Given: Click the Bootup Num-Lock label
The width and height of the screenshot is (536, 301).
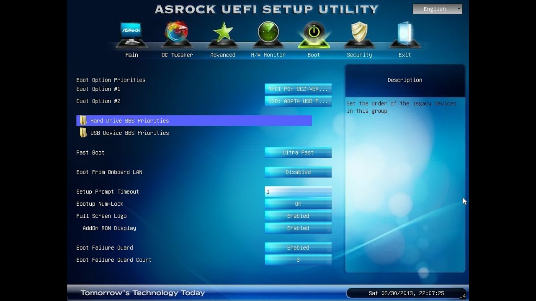Looking at the screenshot, I should point(100,204).
